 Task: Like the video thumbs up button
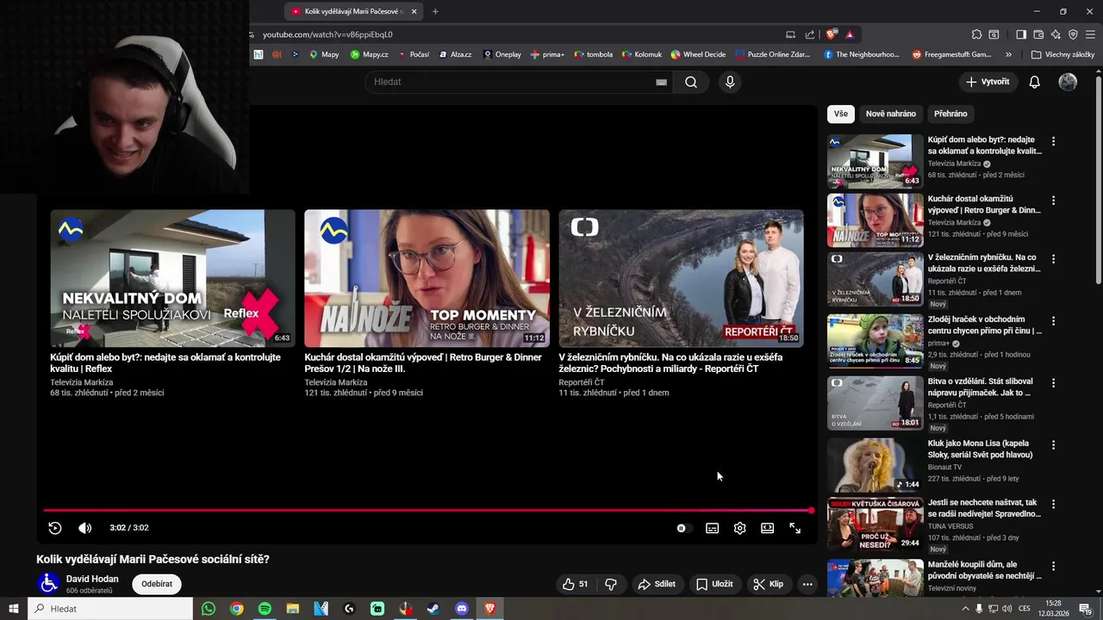[x=575, y=584]
